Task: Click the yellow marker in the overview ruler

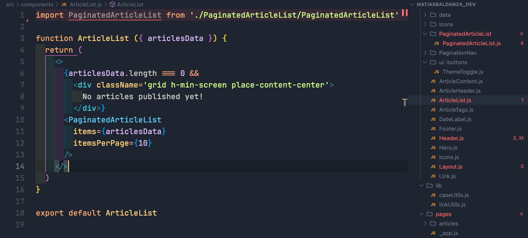Action: (x=405, y=102)
